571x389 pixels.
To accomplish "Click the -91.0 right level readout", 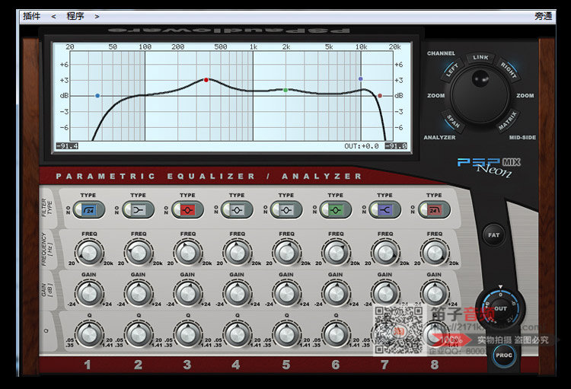I will pyautogui.click(x=396, y=146).
